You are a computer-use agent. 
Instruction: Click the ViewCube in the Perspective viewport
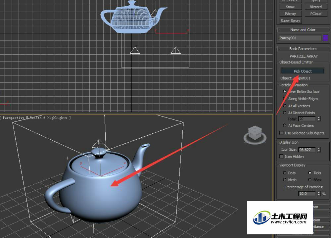[255, 135]
